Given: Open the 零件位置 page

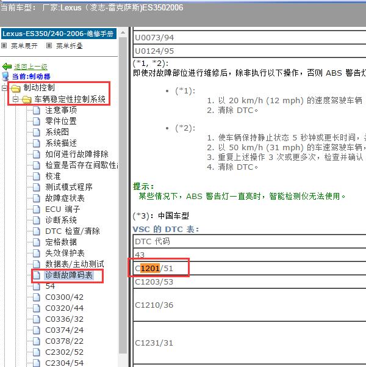Looking at the screenshot, I should click(x=61, y=121).
